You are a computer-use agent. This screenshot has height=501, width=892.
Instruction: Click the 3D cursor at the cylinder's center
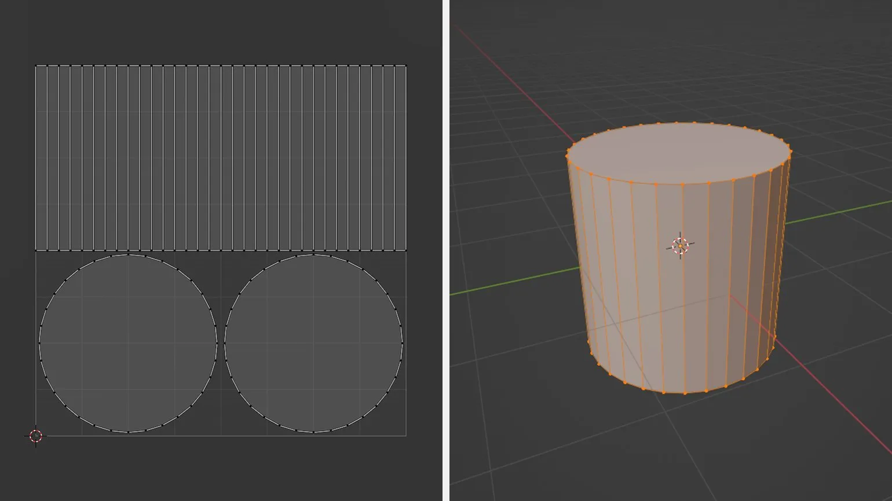(x=680, y=246)
